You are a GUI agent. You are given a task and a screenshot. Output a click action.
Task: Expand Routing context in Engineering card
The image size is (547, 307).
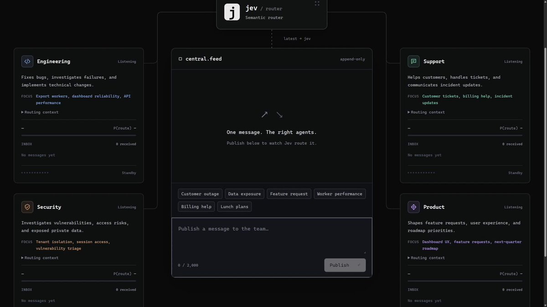point(40,112)
